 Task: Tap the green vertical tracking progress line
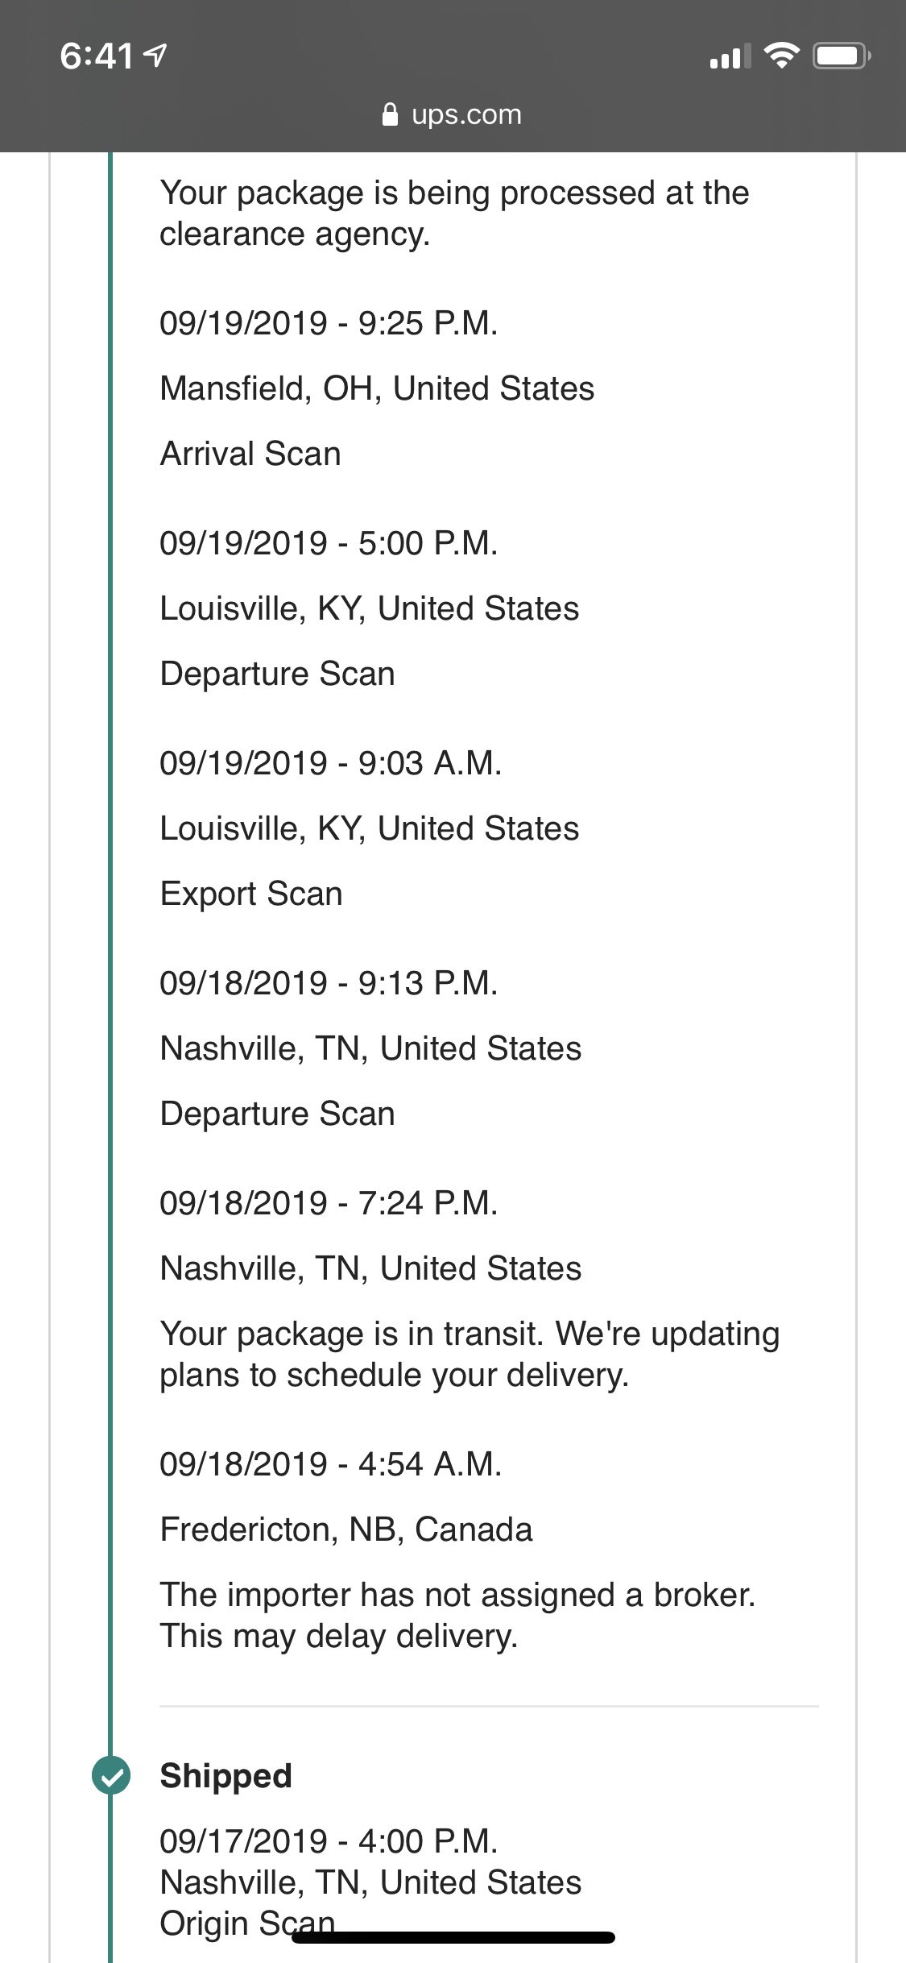pyautogui.click(x=111, y=886)
